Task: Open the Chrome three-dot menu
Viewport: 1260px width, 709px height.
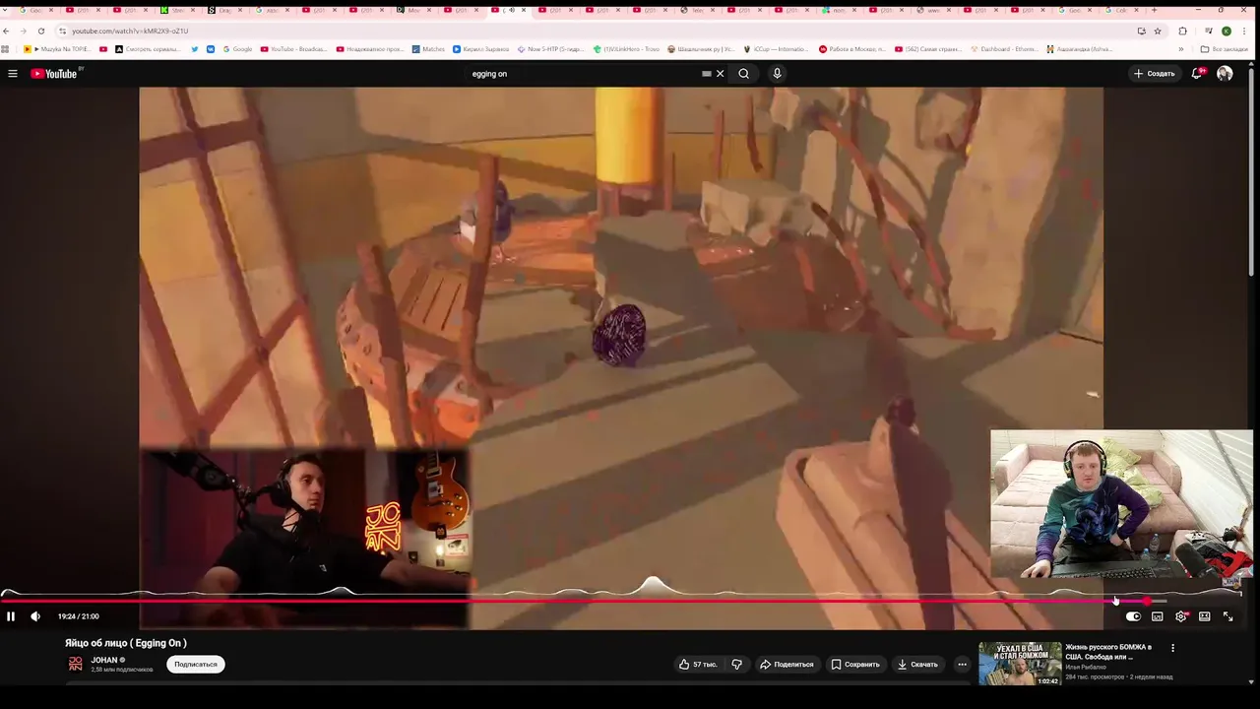Action: (x=1244, y=32)
